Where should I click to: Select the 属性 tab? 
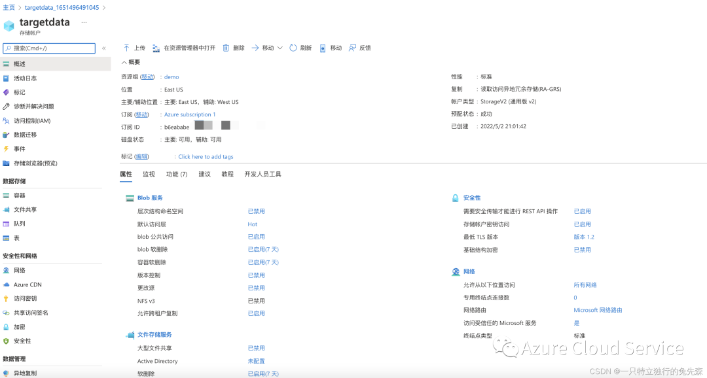click(126, 175)
